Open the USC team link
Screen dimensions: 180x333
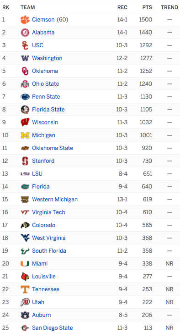[37, 45]
